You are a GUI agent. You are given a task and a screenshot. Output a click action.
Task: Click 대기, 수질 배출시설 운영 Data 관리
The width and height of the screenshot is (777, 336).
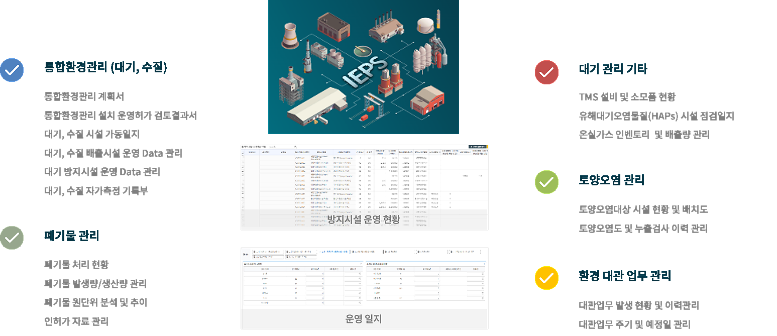113,153
